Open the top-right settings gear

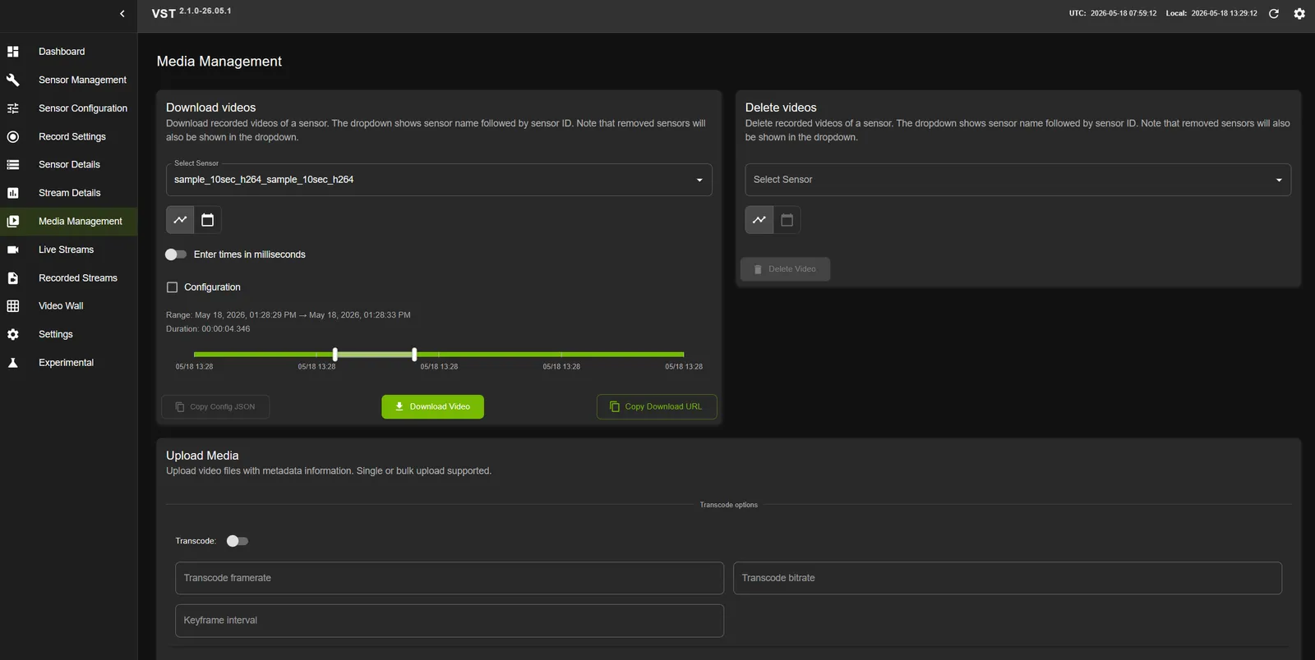tap(1299, 13)
